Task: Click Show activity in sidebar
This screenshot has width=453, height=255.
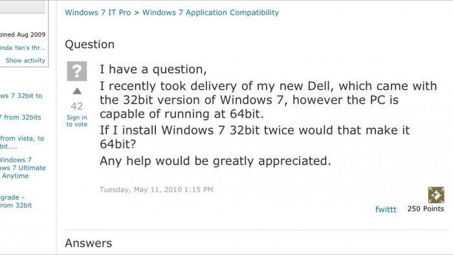Action: point(25,60)
